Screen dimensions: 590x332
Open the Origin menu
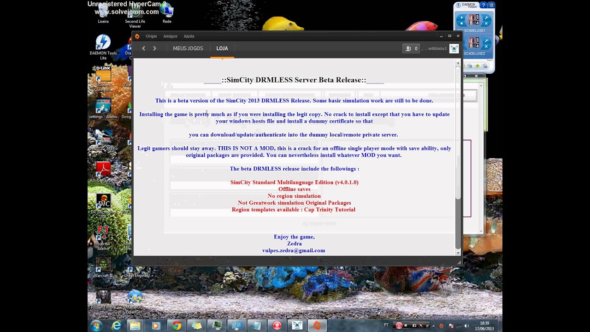click(x=151, y=36)
